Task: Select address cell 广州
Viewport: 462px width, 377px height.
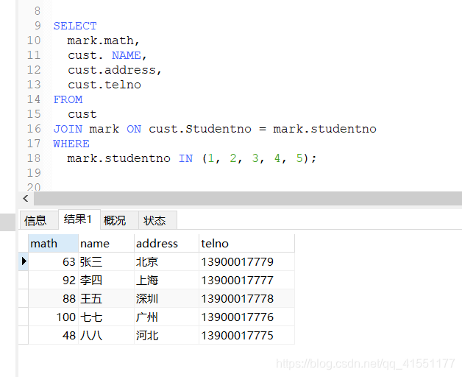Action: (x=166, y=317)
